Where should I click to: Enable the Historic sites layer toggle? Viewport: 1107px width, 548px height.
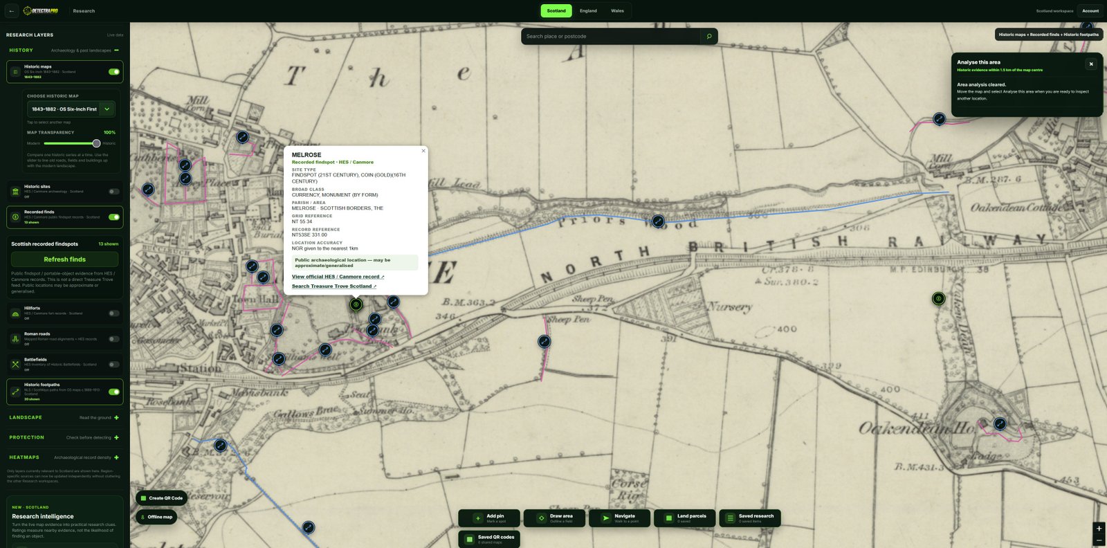[x=114, y=192]
